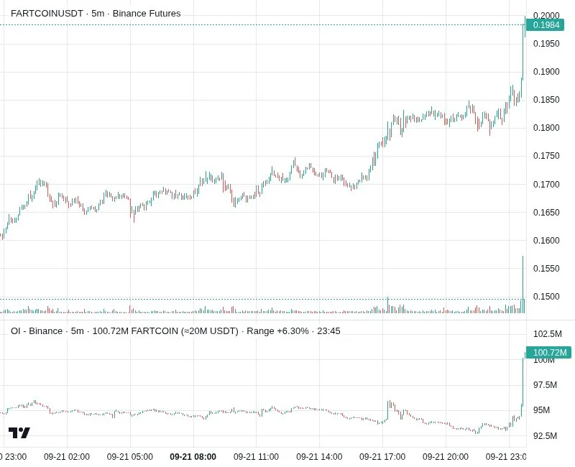Click the 0.1650 price axis label

coord(546,212)
